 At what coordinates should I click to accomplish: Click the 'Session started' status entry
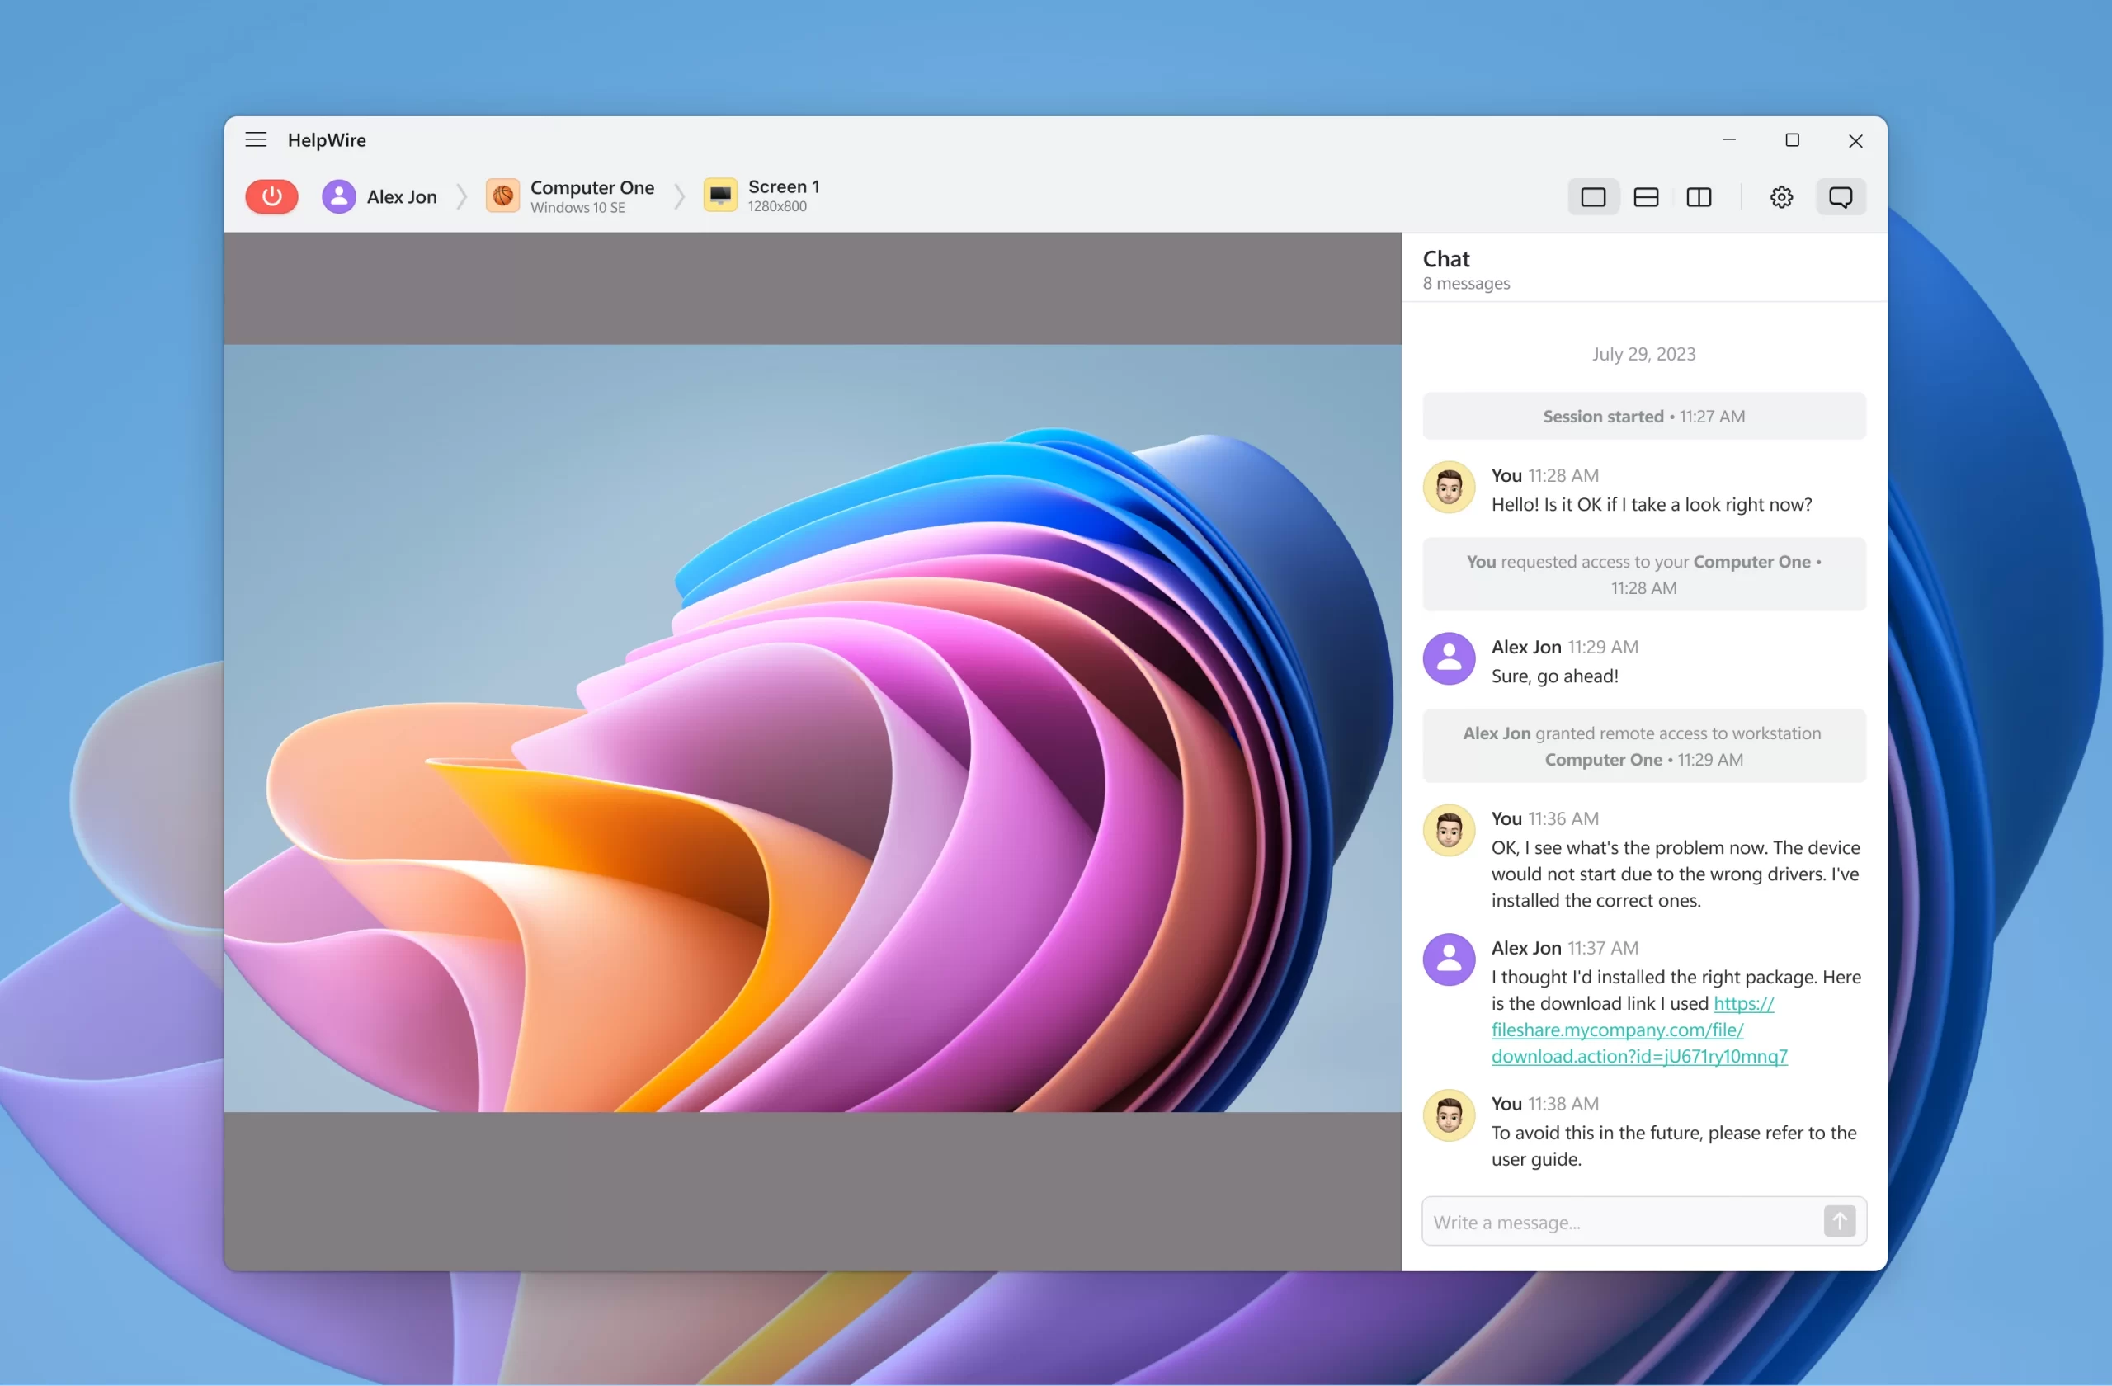click(x=1643, y=416)
